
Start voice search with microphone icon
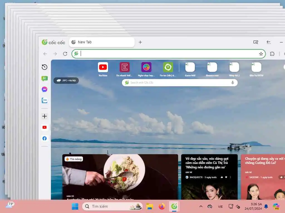tap(233, 83)
